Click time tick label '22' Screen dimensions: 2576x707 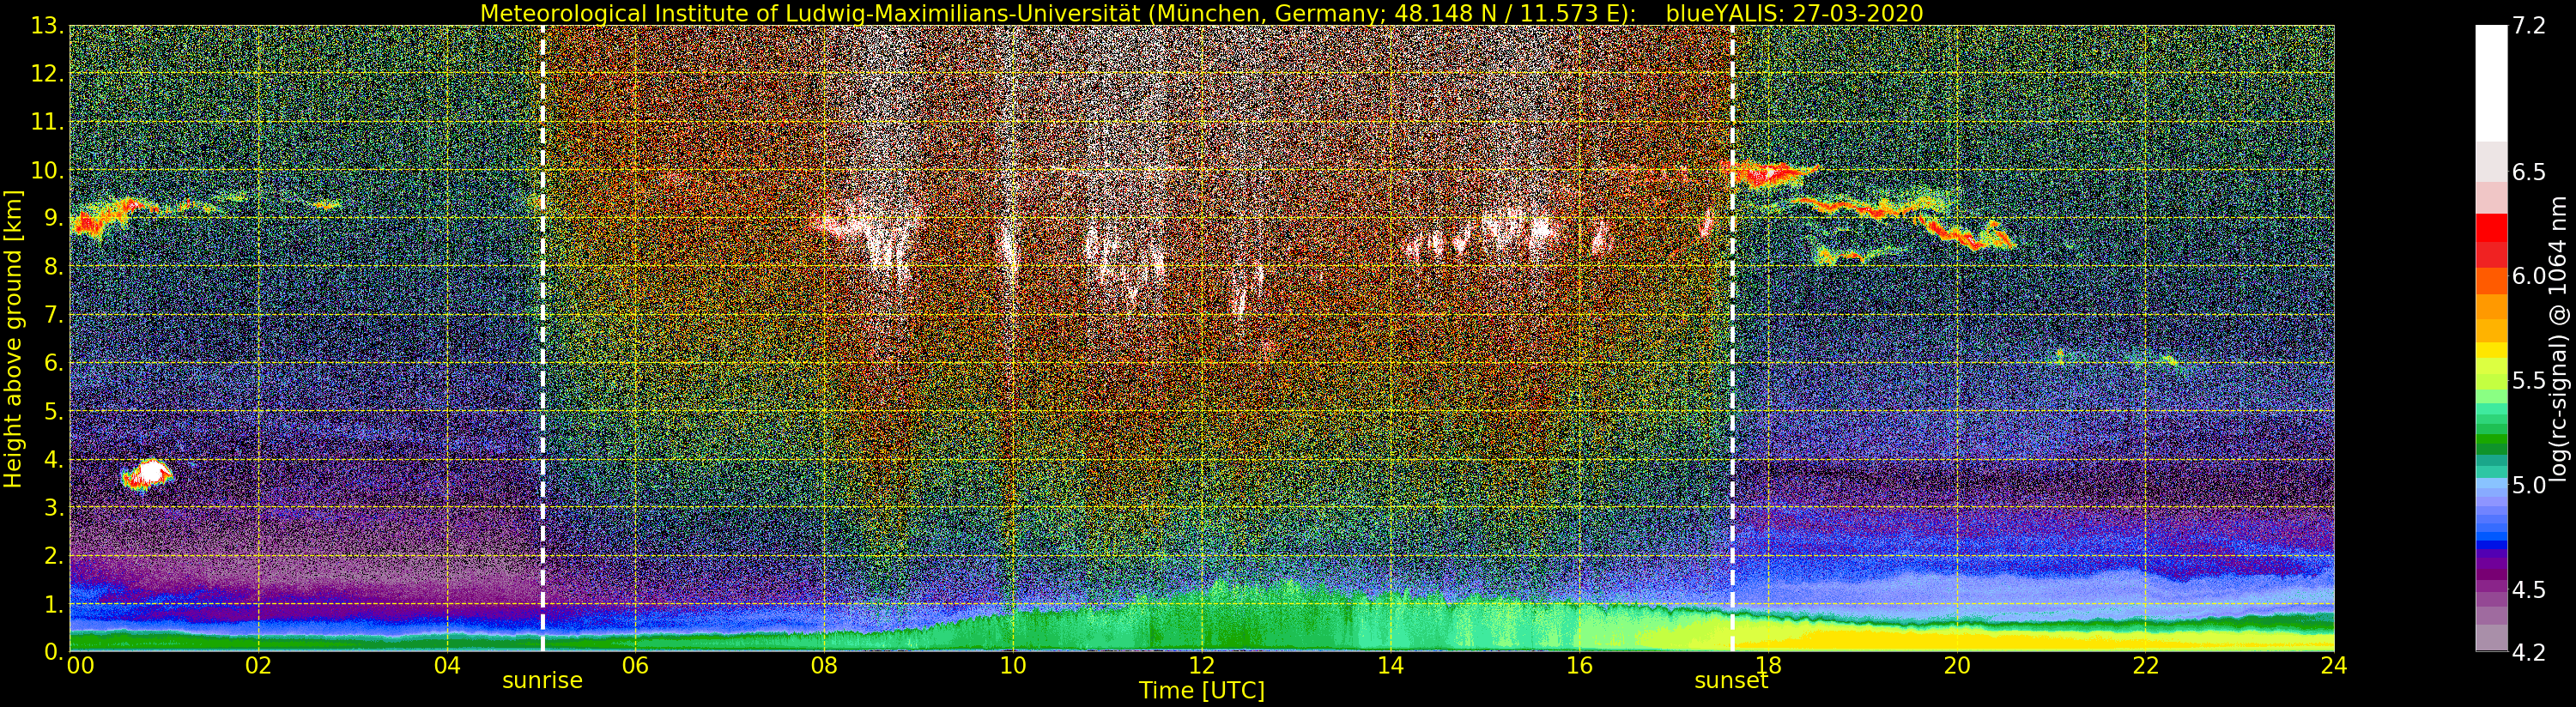2146,666
